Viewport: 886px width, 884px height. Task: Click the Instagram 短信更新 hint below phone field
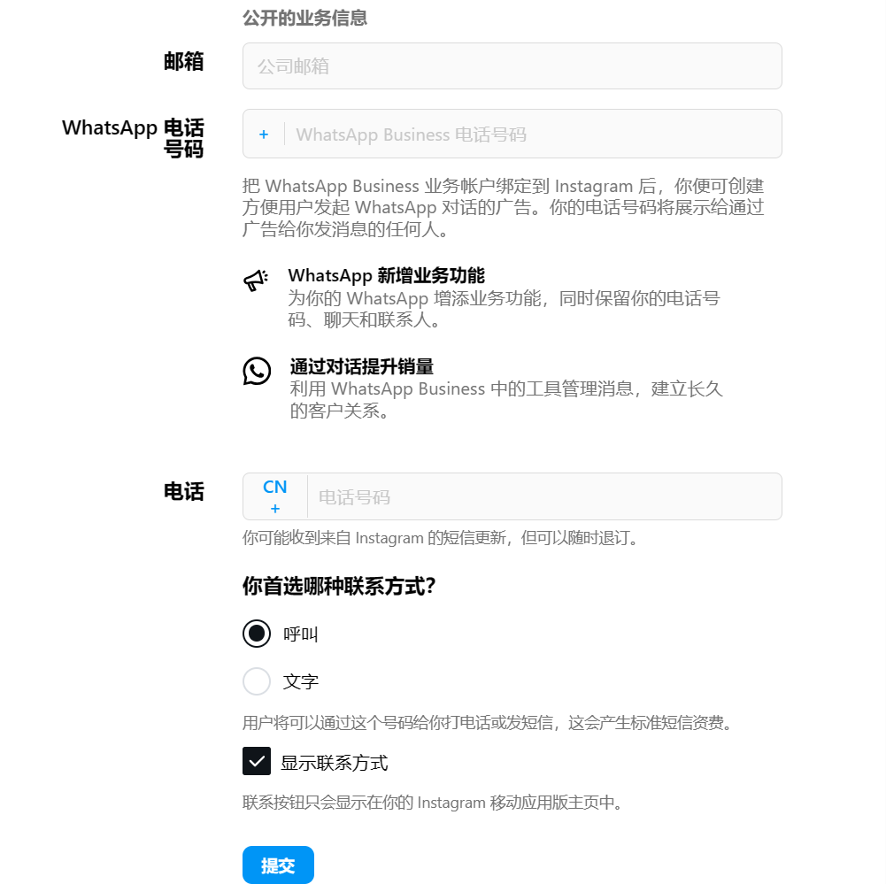pos(441,538)
